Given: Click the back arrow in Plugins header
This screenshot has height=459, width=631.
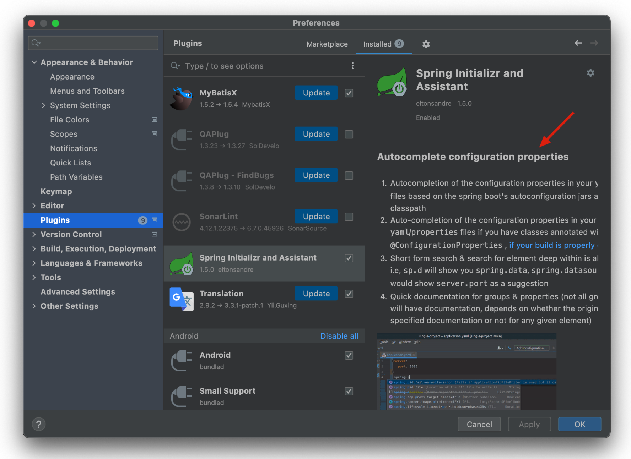Looking at the screenshot, I should point(578,43).
